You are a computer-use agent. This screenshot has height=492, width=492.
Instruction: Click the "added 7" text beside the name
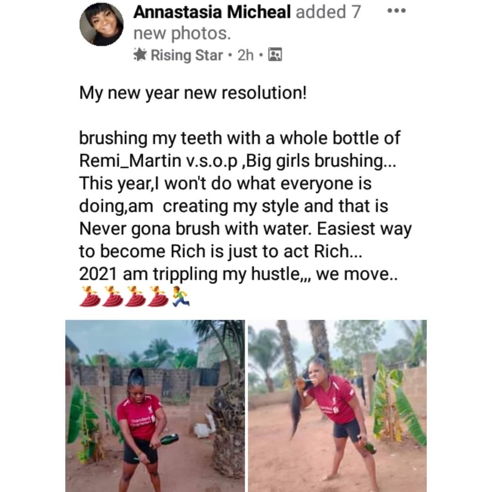click(x=328, y=12)
